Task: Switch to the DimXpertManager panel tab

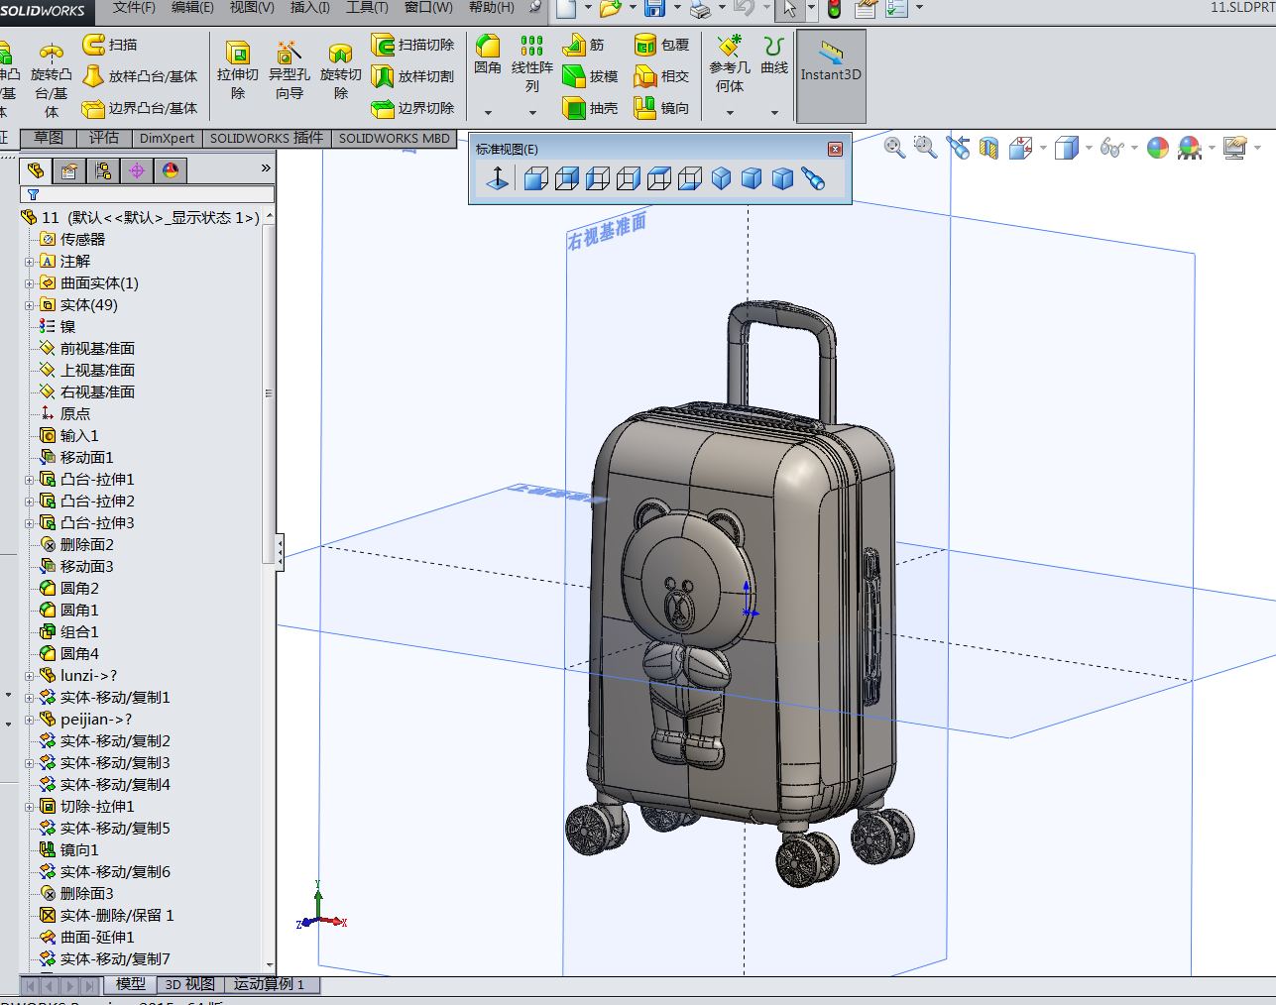Action: [137, 170]
